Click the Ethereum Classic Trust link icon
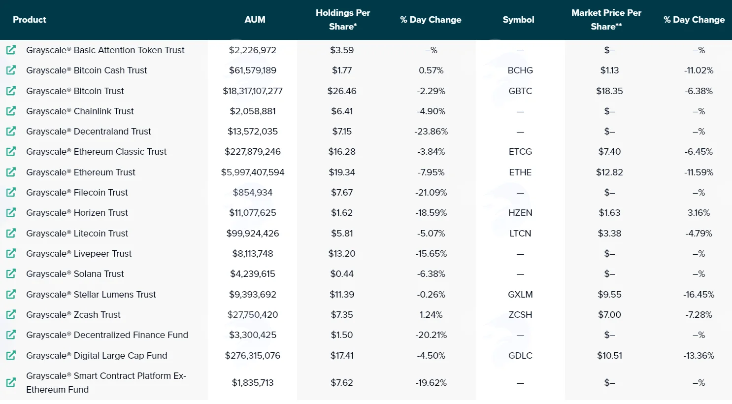732x404 pixels. (11, 151)
